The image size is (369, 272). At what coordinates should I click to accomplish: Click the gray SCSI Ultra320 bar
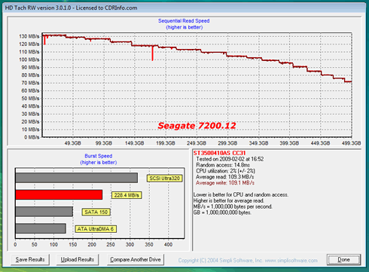click(x=77, y=178)
